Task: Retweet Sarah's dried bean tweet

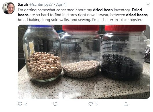Action: [x=55, y=104]
